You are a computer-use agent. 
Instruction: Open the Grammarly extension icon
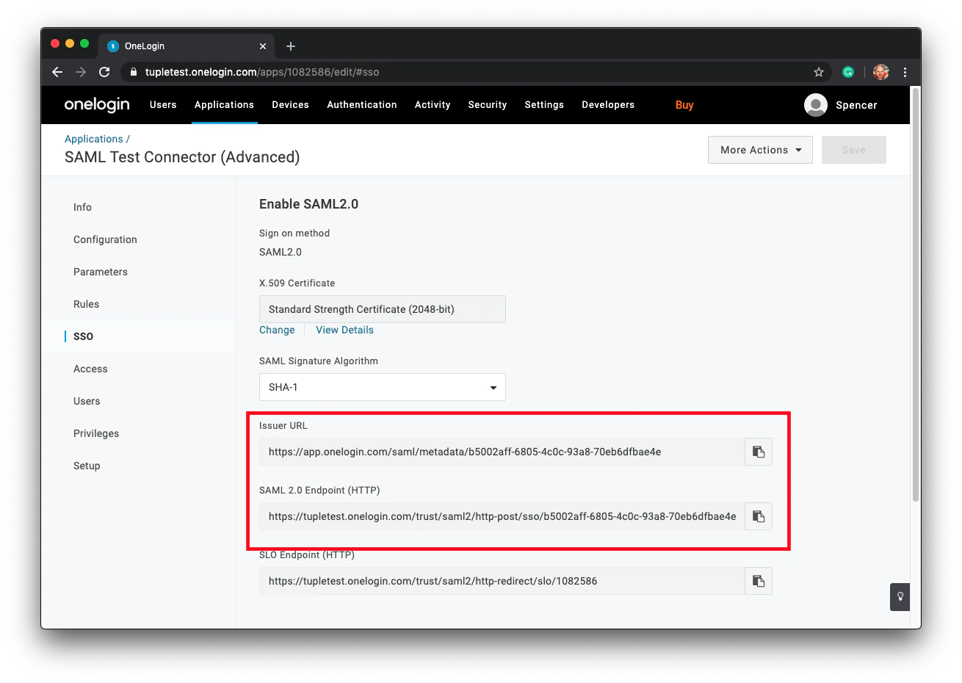[849, 72]
